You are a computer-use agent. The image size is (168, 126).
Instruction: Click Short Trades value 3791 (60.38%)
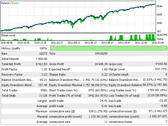pos(98,90)
